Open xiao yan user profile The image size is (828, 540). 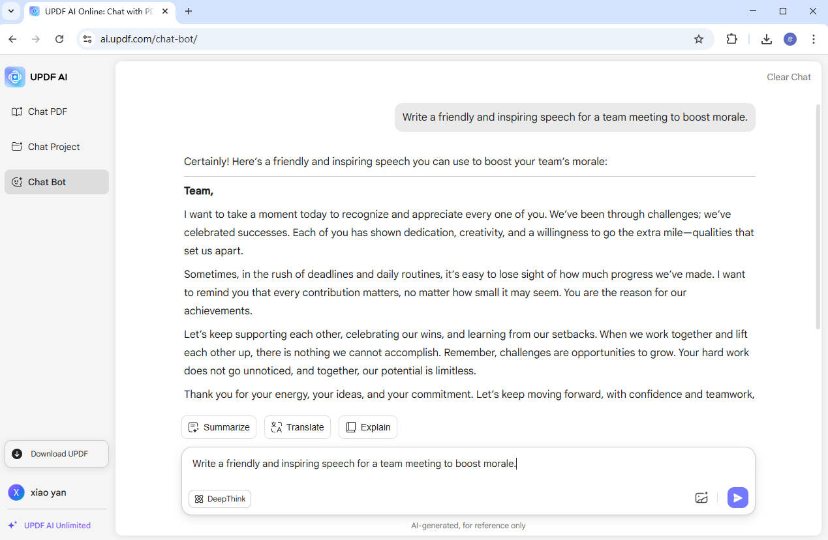click(x=48, y=492)
